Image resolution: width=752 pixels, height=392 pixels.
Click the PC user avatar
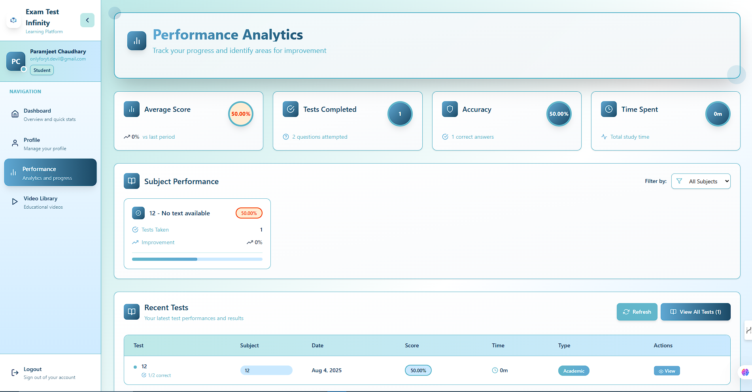pyautogui.click(x=16, y=61)
